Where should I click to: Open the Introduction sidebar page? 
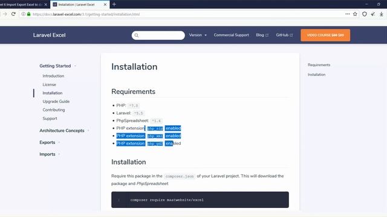(53, 76)
